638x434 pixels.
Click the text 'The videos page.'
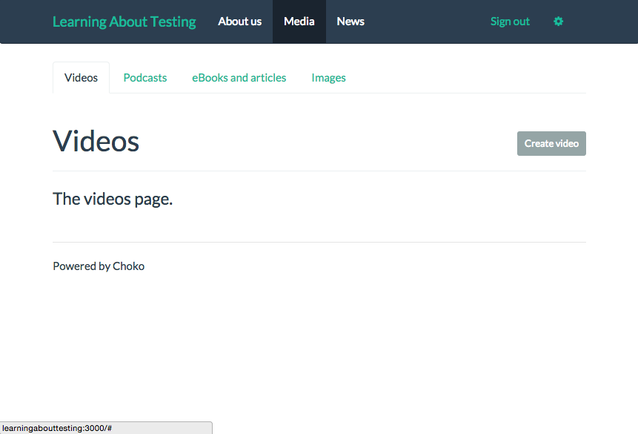pyautogui.click(x=113, y=199)
